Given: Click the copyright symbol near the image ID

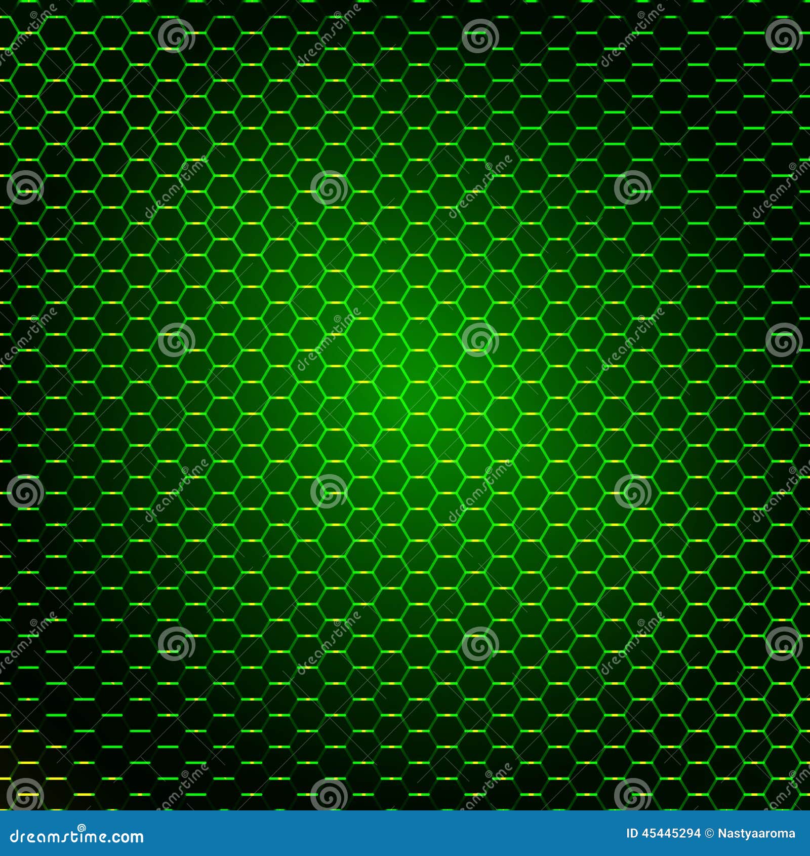Looking at the screenshot, I should coord(710,832).
